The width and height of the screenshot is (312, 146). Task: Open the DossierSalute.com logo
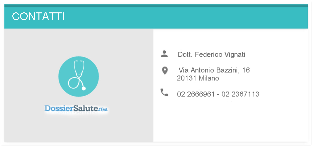pyautogui.click(x=76, y=109)
